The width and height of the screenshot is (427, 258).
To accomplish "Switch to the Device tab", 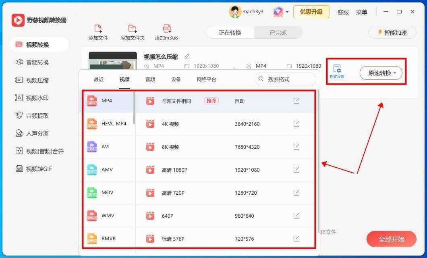I will [176, 79].
